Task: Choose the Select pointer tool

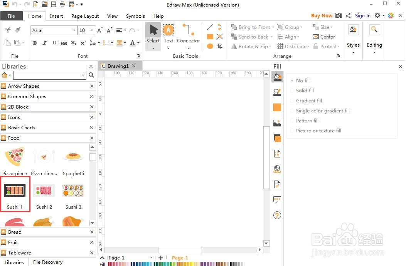Action: point(153,36)
